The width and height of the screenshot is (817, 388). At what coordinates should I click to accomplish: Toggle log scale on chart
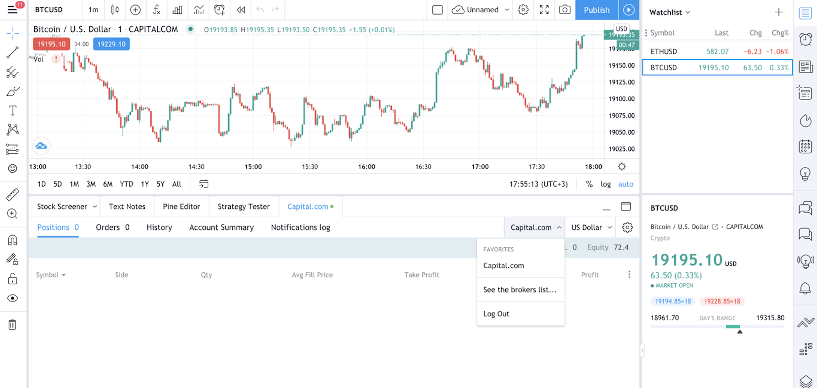pos(606,184)
